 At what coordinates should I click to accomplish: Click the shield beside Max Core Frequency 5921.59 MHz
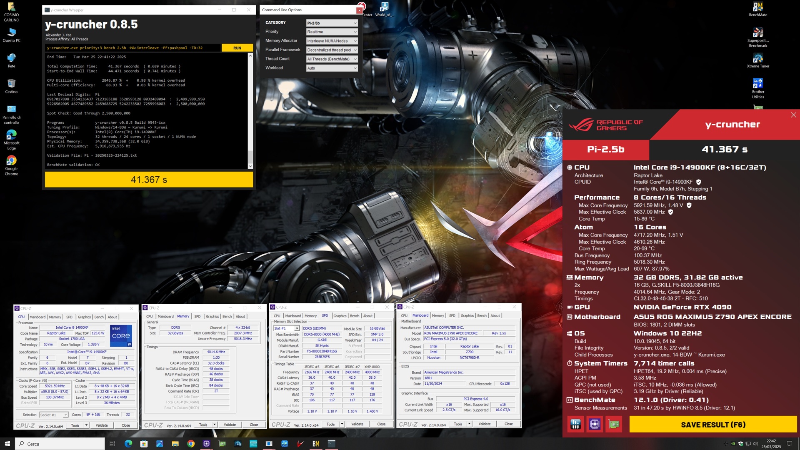pyautogui.click(x=689, y=205)
